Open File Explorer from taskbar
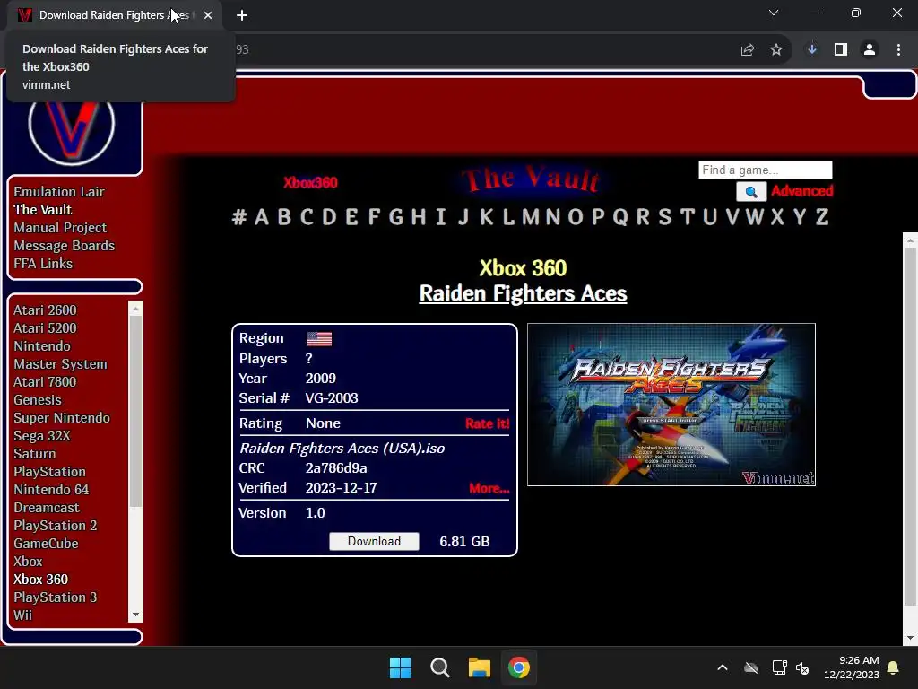The image size is (918, 689). (x=480, y=667)
